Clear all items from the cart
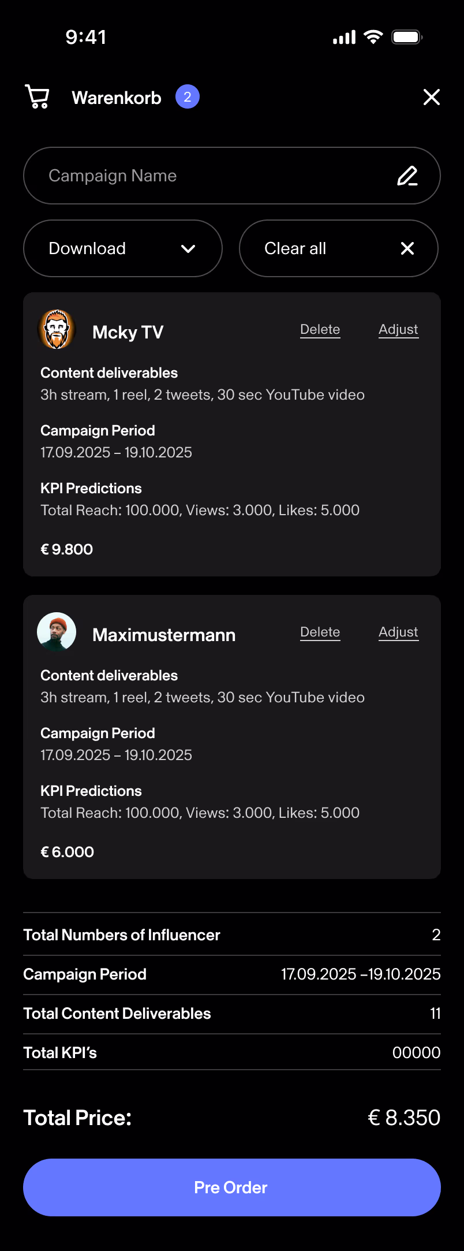This screenshot has height=1251, width=464. click(338, 248)
